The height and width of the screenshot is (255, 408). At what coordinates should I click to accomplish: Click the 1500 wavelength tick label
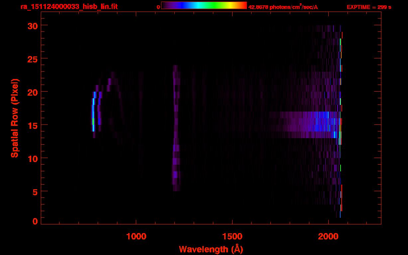(x=232, y=236)
